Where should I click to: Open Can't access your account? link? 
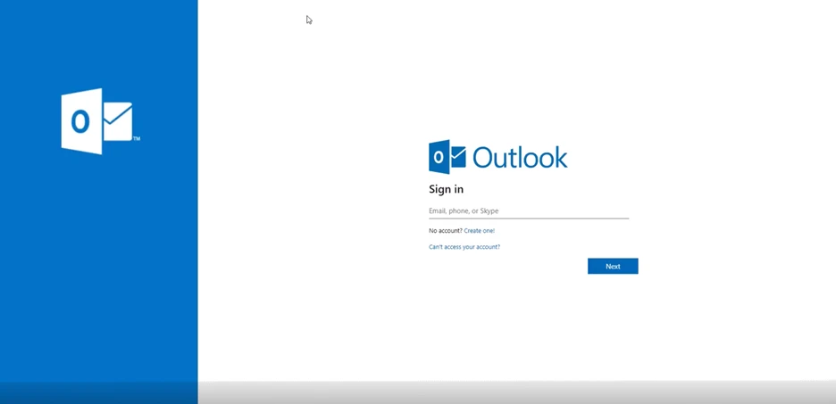click(x=464, y=247)
